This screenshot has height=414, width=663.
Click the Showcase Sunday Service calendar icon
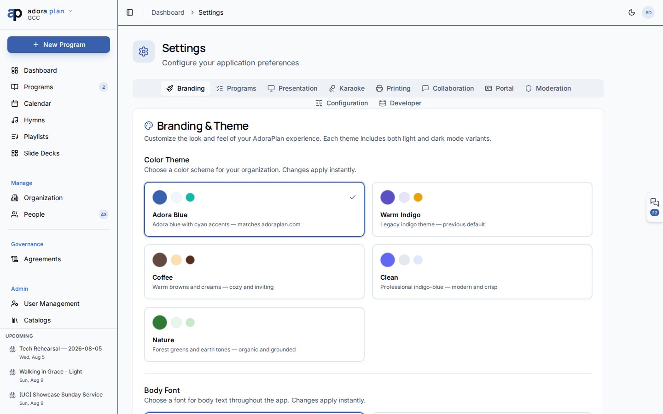pos(12,396)
